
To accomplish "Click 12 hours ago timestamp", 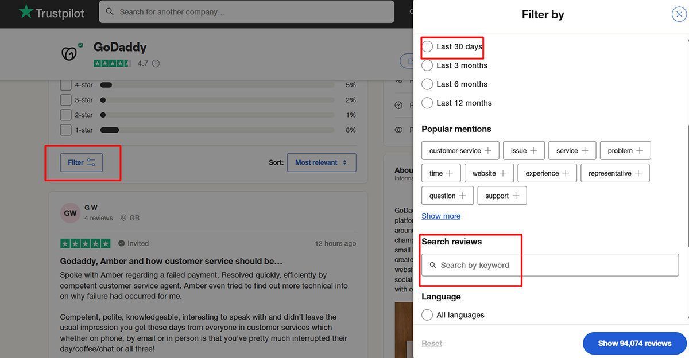I will pyautogui.click(x=335, y=243).
